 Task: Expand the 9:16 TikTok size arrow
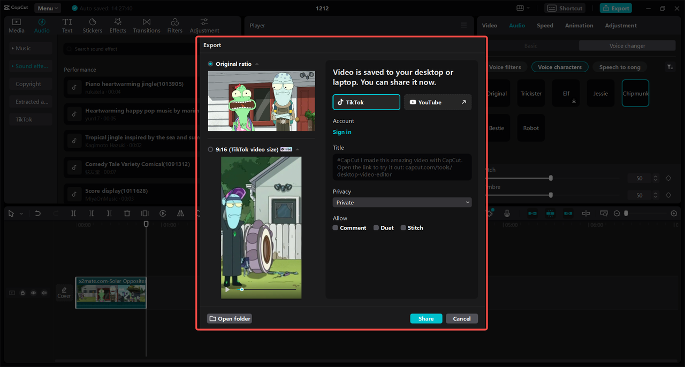pos(298,149)
